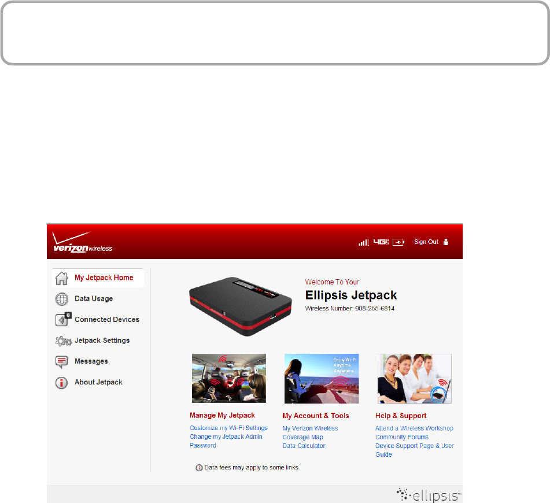
Task: Click the info icon beside data fees note
Action: click(x=199, y=468)
